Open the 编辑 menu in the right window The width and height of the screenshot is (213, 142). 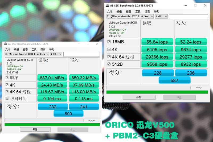(119, 11)
